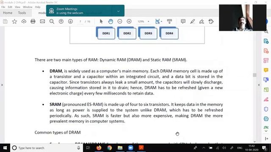271x152 pixels.
Task: Open the notification center icon
Action: pyautogui.click(x=264, y=148)
